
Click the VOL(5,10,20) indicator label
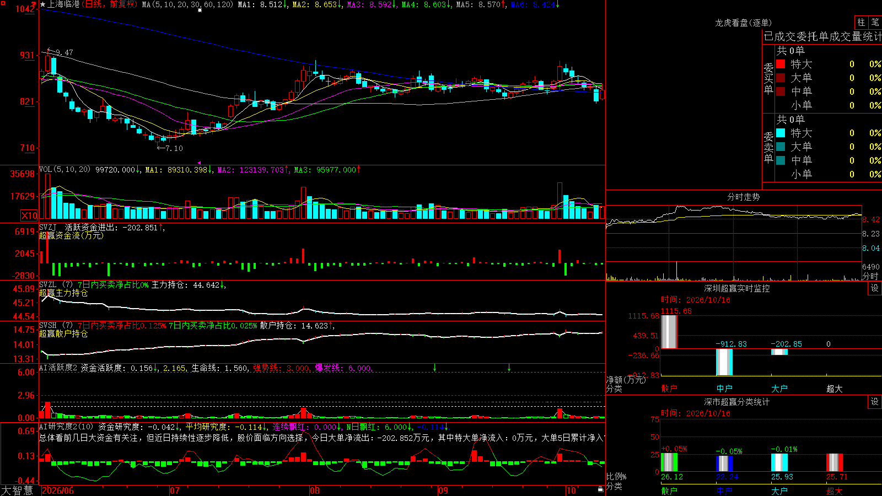64,170
